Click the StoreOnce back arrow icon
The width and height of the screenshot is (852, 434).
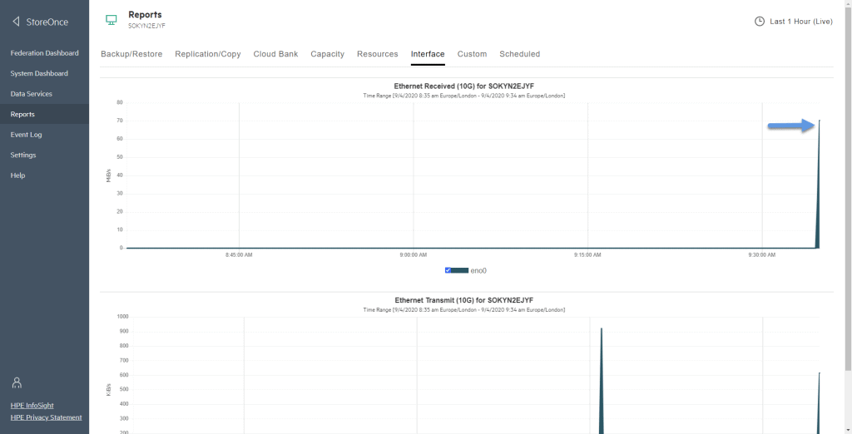pyautogui.click(x=16, y=22)
